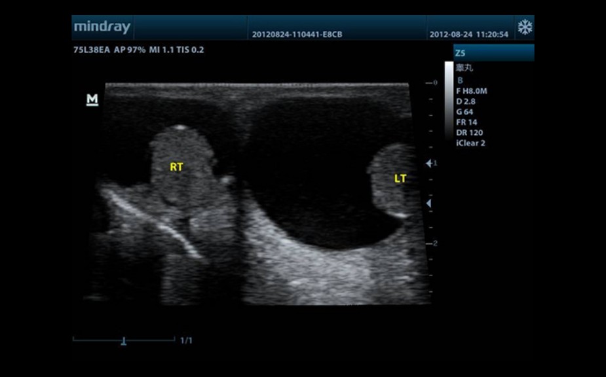Click the DR 120 dynamic range value
The image size is (606, 377).
[x=469, y=133]
